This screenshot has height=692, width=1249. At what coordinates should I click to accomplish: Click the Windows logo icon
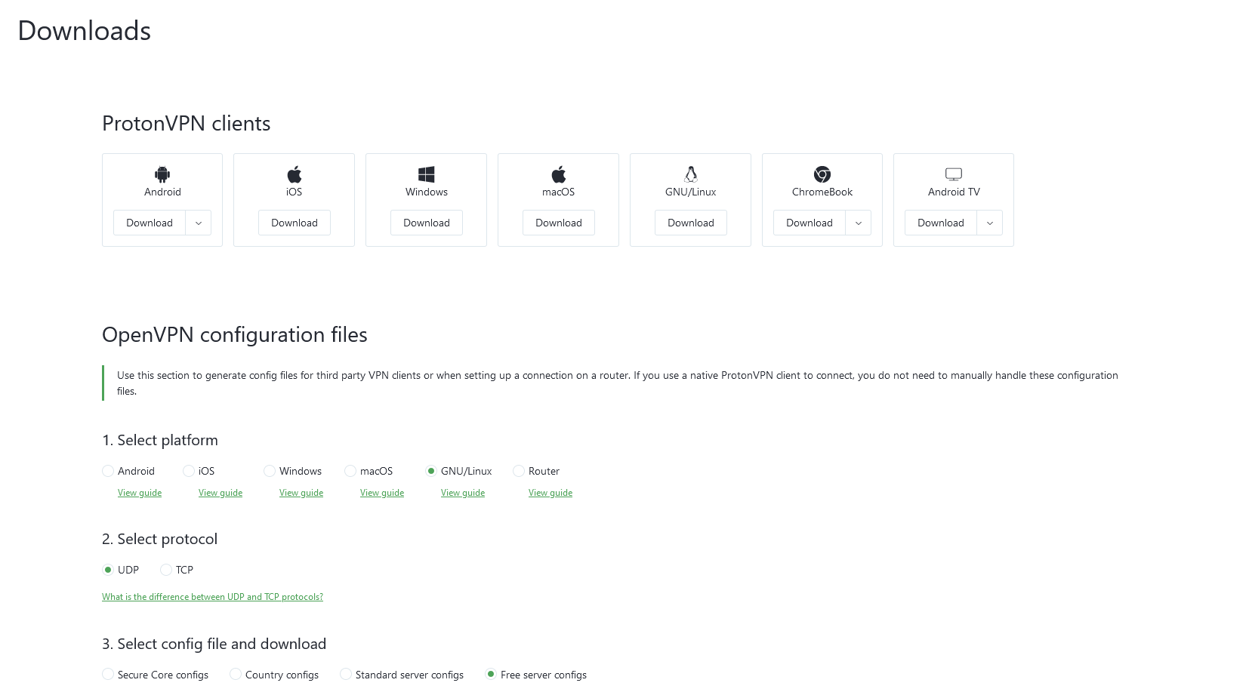click(x=427, y=174)
